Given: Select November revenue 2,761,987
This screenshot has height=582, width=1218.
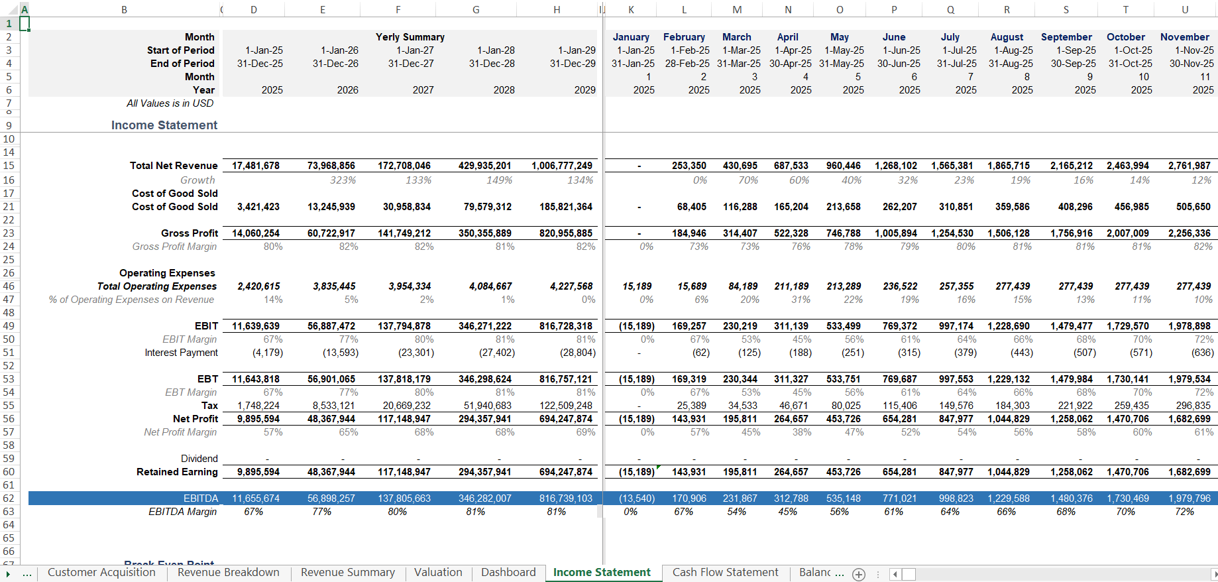Looking at the screenshot, I should tap(1190, 166).
